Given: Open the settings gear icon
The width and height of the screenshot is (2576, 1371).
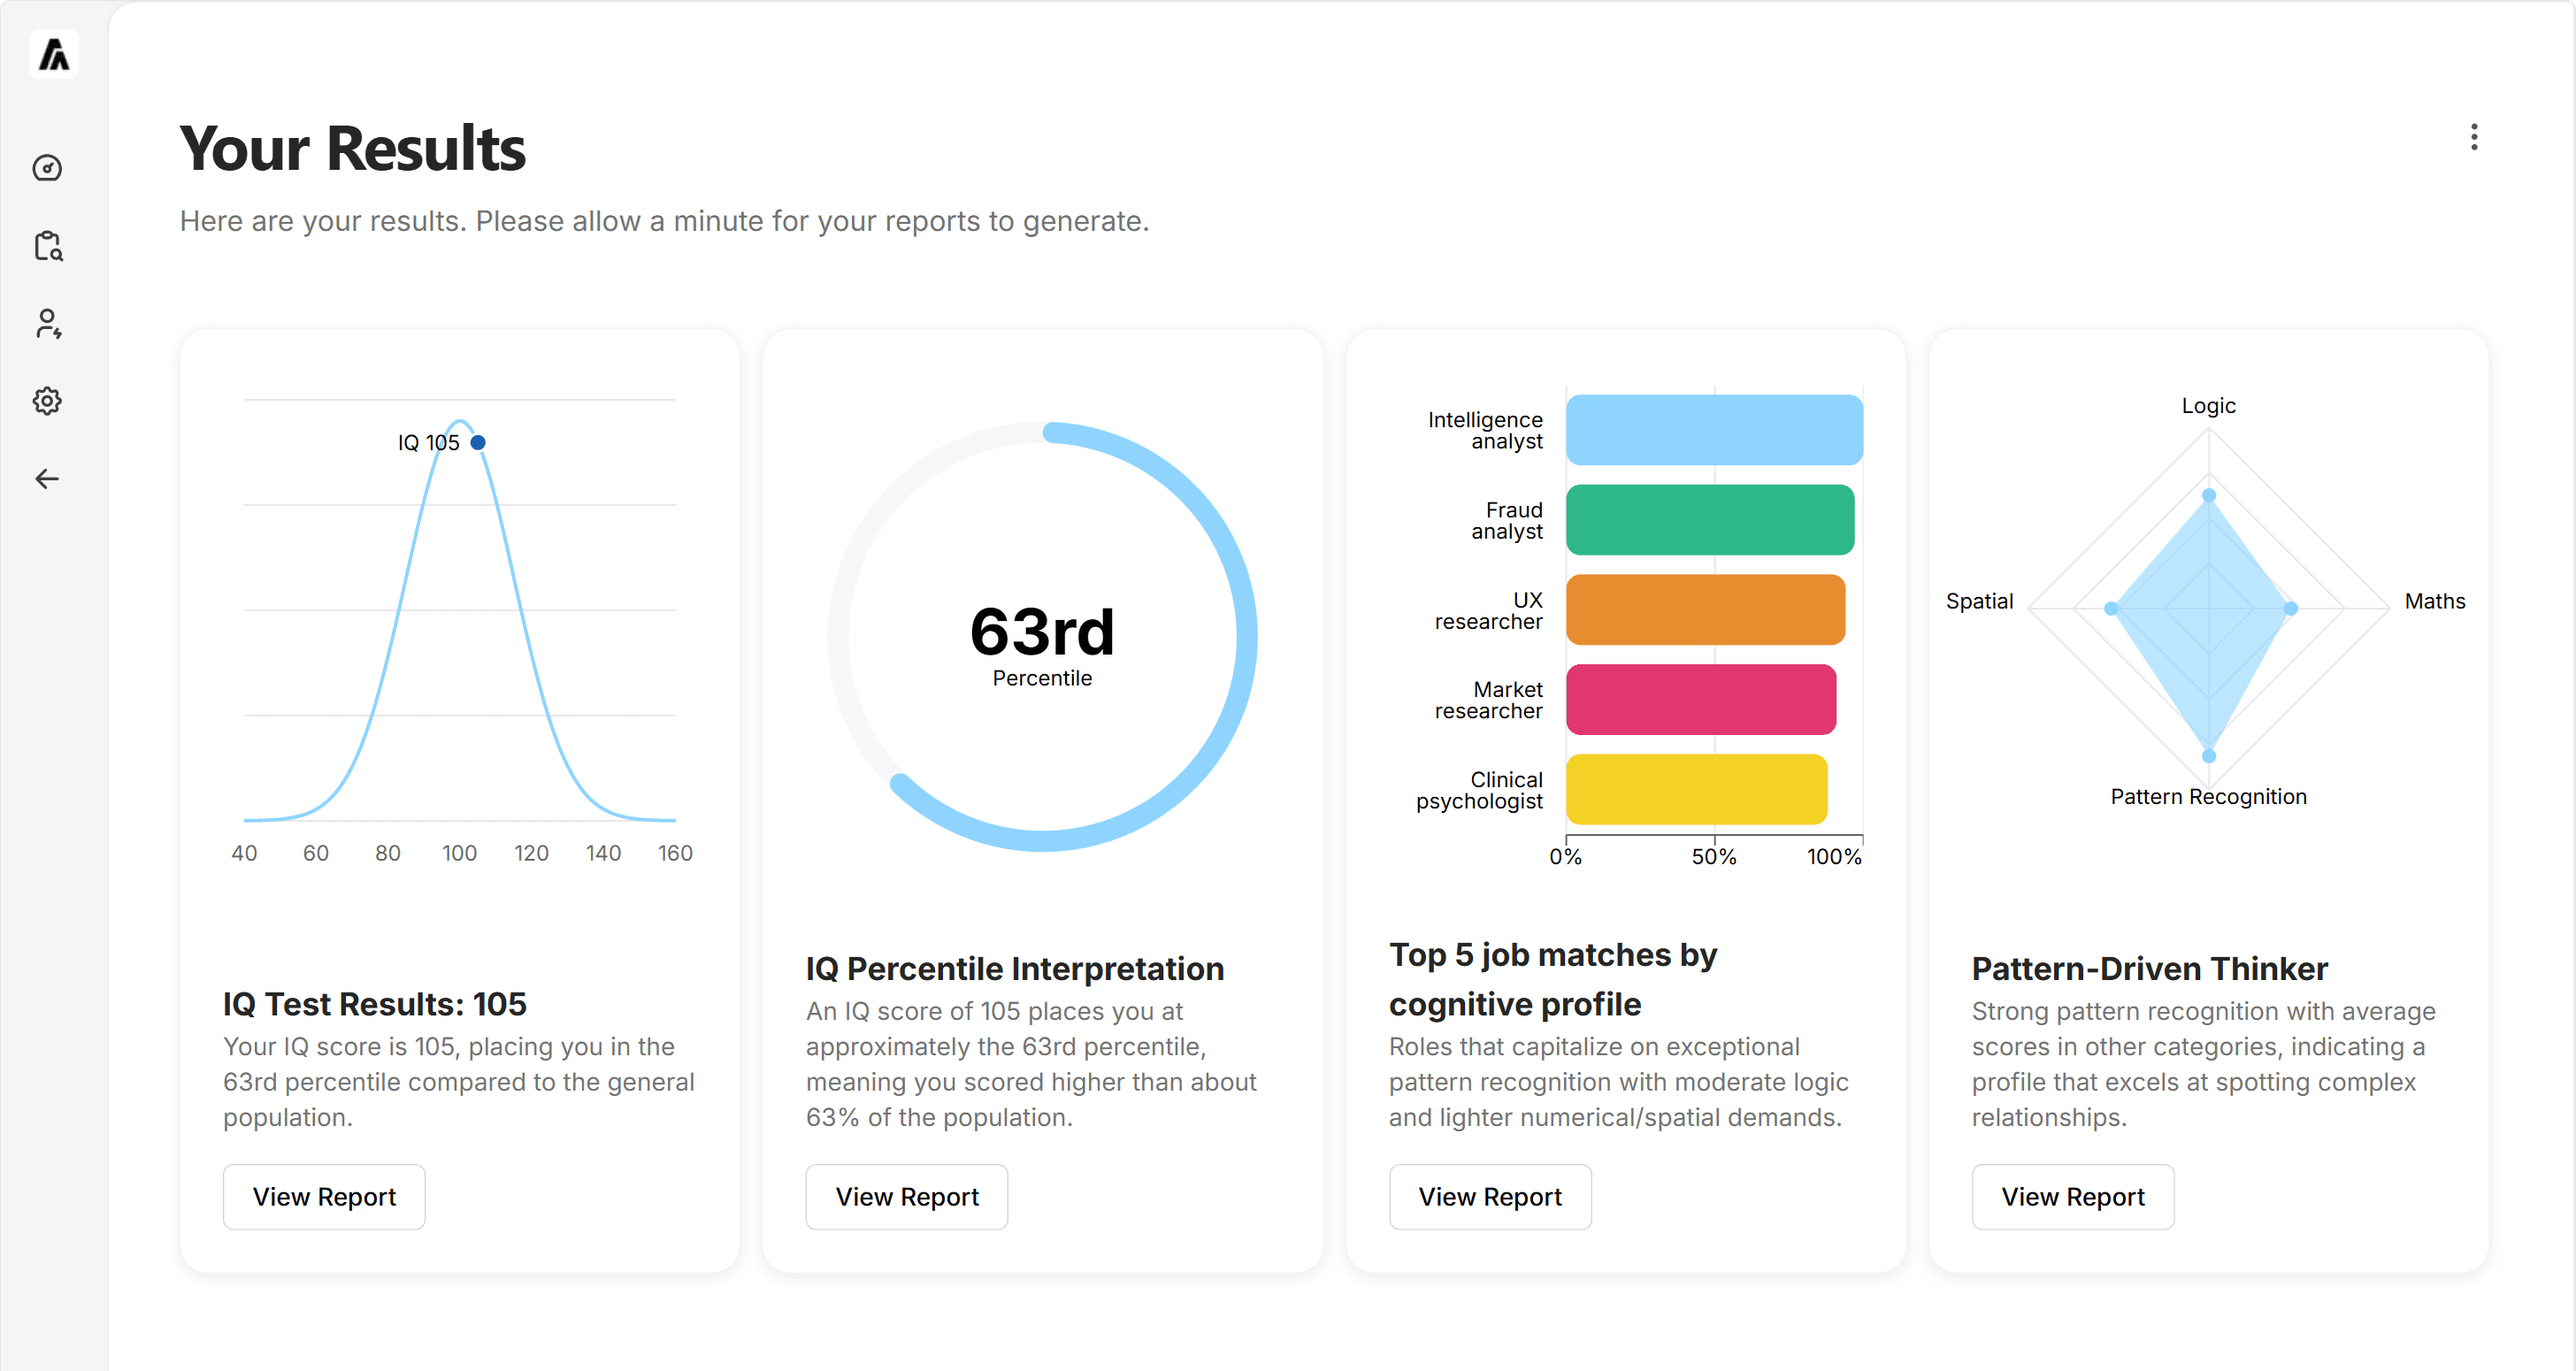Looking at the screenshot, I should pos(47,401).
